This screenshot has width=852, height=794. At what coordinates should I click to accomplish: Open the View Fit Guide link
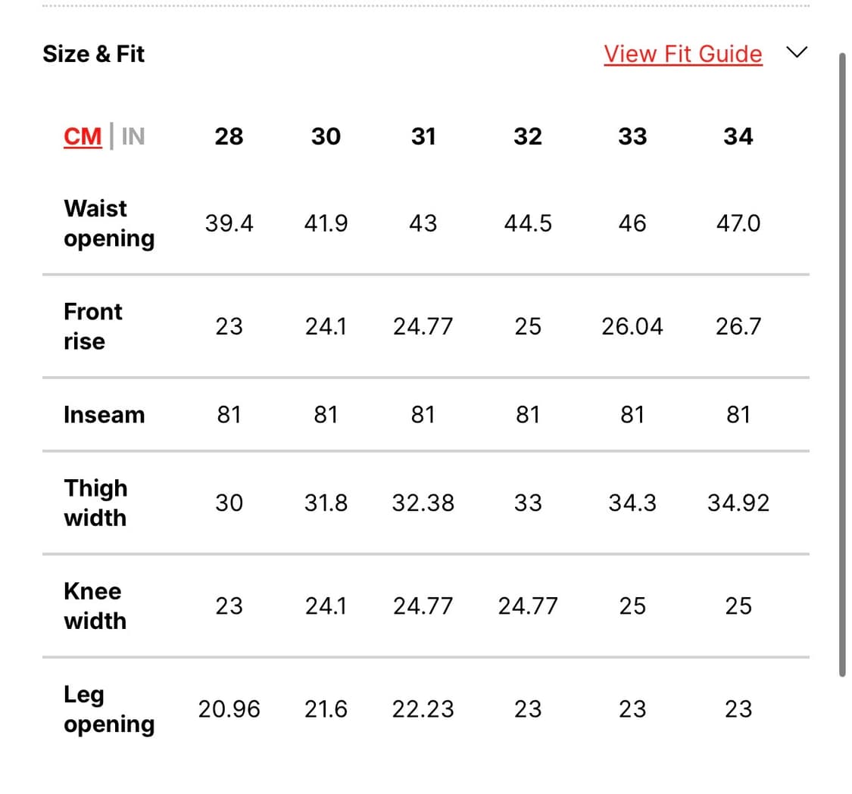(682, 54)
